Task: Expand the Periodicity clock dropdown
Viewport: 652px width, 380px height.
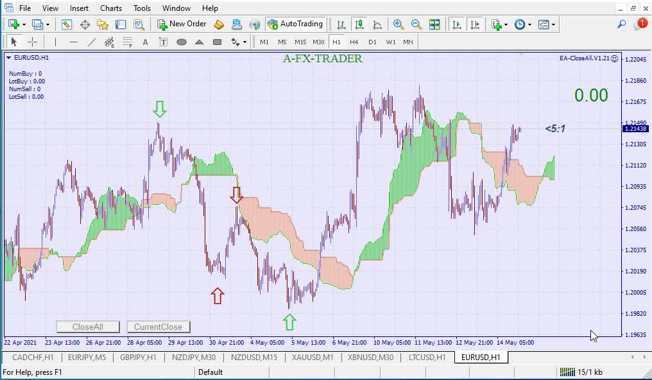Action: click(529, 25)
